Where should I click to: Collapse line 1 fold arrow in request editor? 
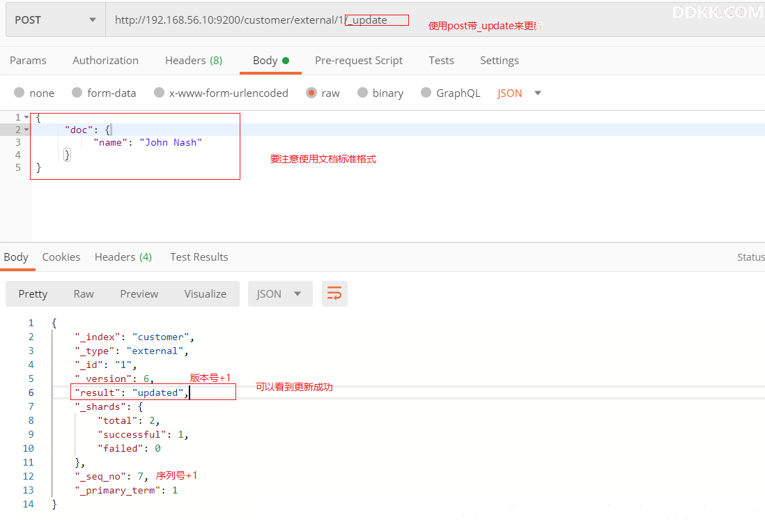26,117
